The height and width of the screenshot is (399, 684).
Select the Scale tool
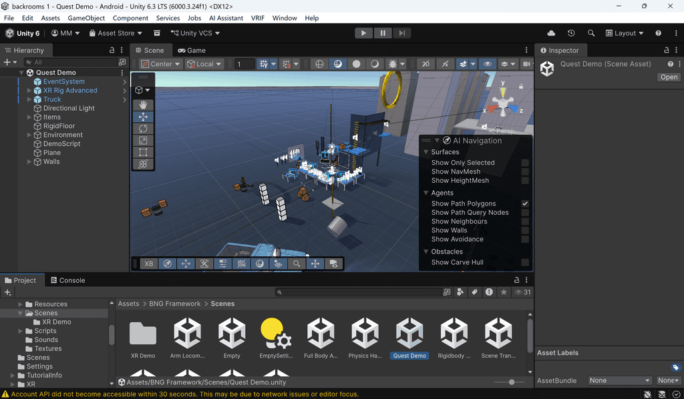coord(143,140)
